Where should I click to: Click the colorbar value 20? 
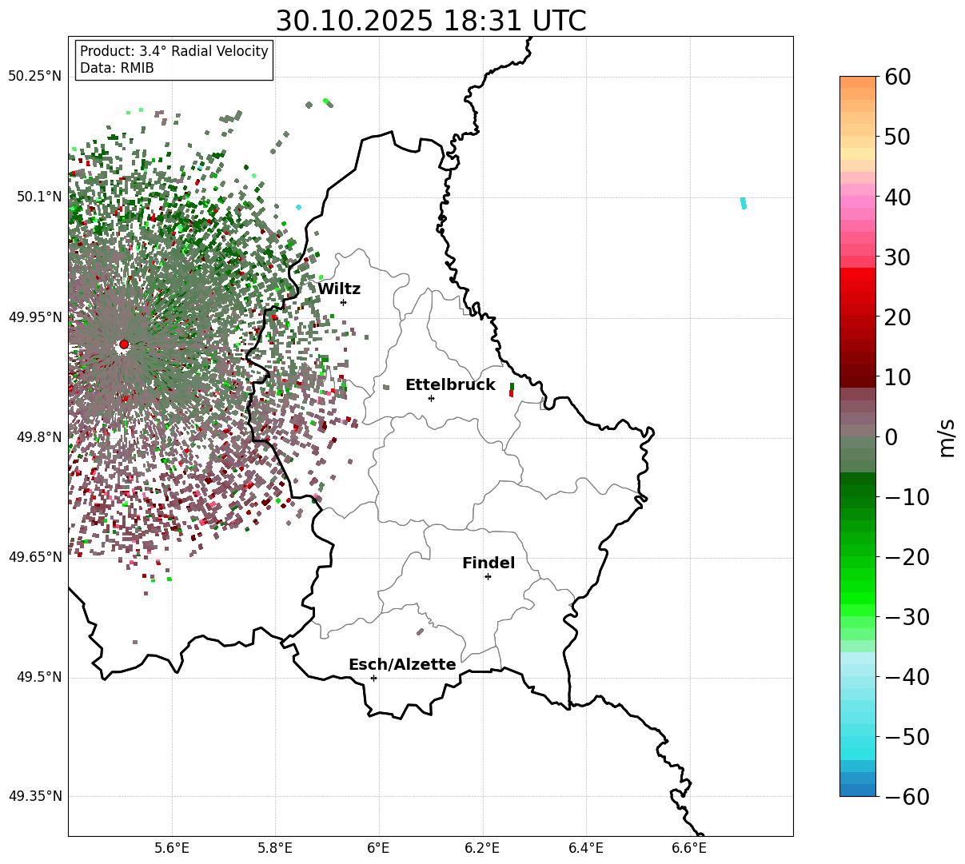click(x=896, y=317)
